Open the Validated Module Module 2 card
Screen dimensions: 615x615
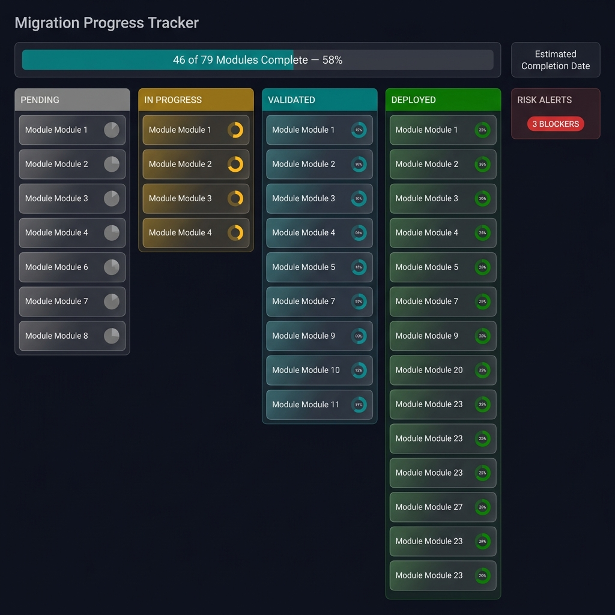click(320, 165)
